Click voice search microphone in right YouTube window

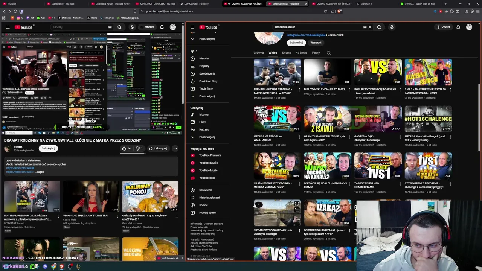tap(392, 27)
